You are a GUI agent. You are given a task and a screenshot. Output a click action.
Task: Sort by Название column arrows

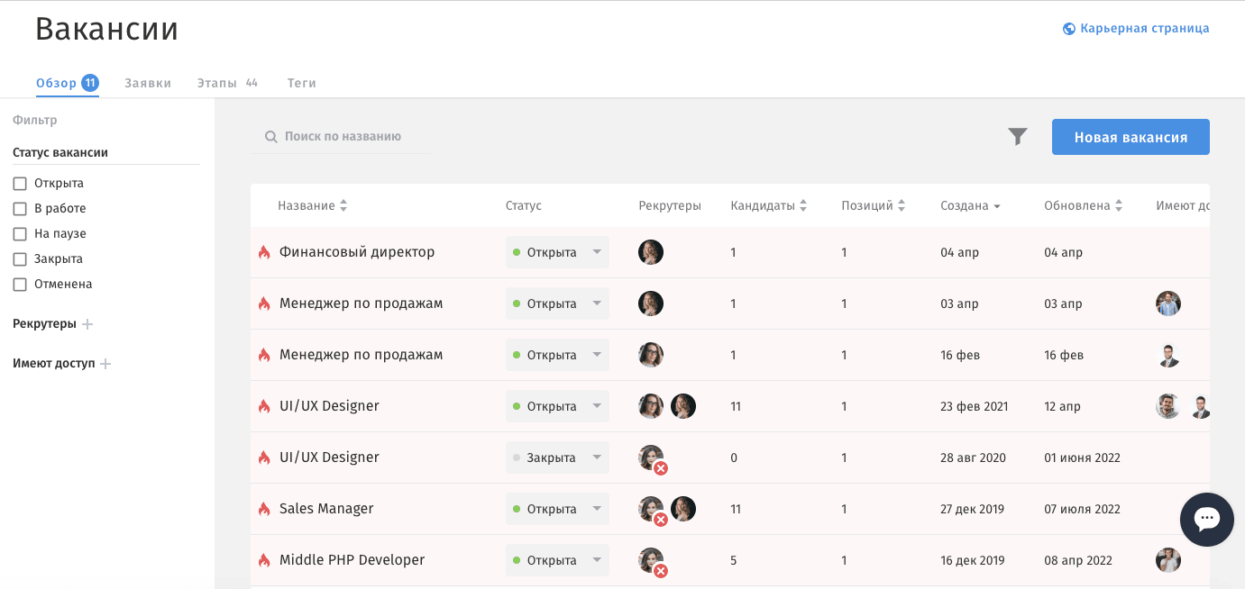[343, 206]
